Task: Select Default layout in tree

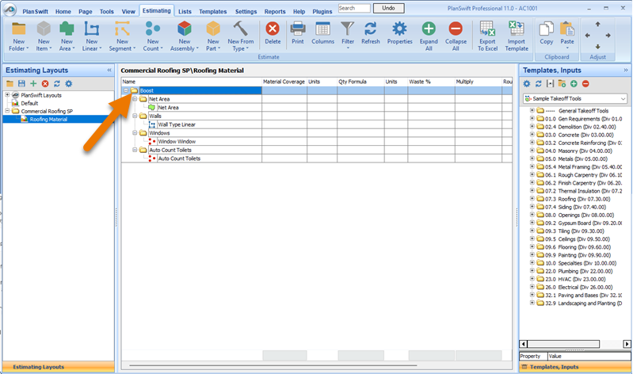Action: [29, 103]
